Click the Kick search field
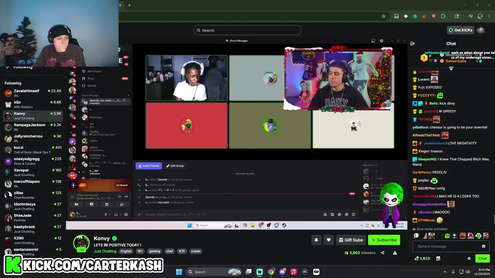495x278 pixels. pyautogui.click(x=247, y=30)
